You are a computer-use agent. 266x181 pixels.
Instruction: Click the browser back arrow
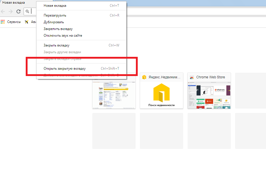(x=3, y=12)
